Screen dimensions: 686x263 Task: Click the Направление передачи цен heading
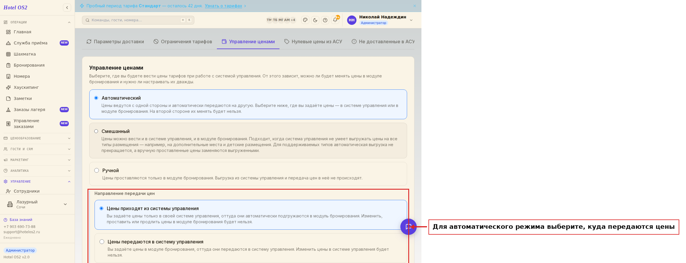tap(124, 193)
